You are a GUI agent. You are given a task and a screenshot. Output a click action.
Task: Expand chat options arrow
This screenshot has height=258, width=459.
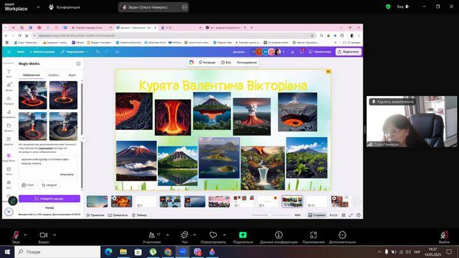[x=194, y=234]
